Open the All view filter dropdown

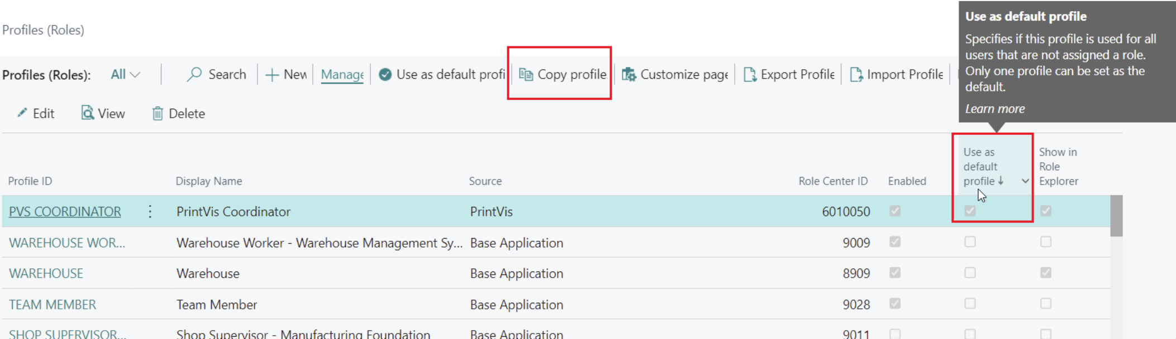(x=125, y=74)
